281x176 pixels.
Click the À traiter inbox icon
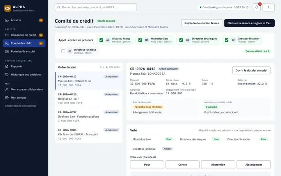pos(7,20)
